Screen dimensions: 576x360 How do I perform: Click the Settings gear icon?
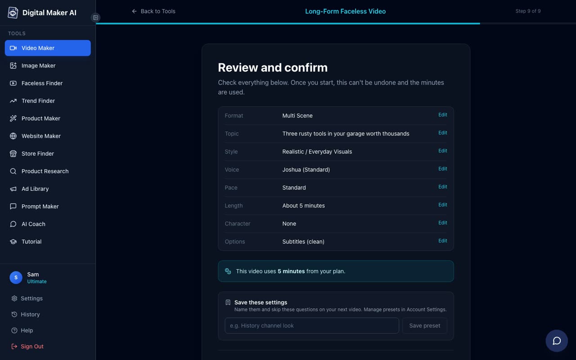click(14, 298)
